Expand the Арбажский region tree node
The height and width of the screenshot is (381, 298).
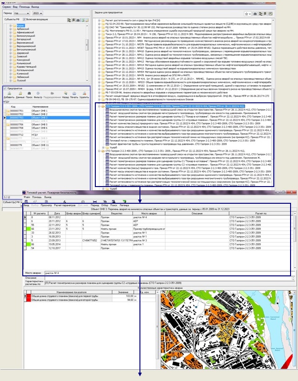(x=10, y=29)
